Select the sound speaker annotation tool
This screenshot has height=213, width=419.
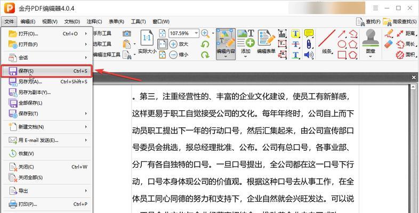click(x=309, y=55)
